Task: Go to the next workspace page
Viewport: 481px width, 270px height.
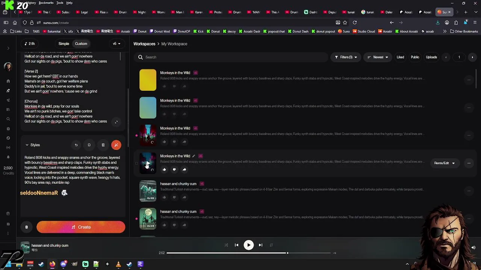Action: click(x=472, y=57)
